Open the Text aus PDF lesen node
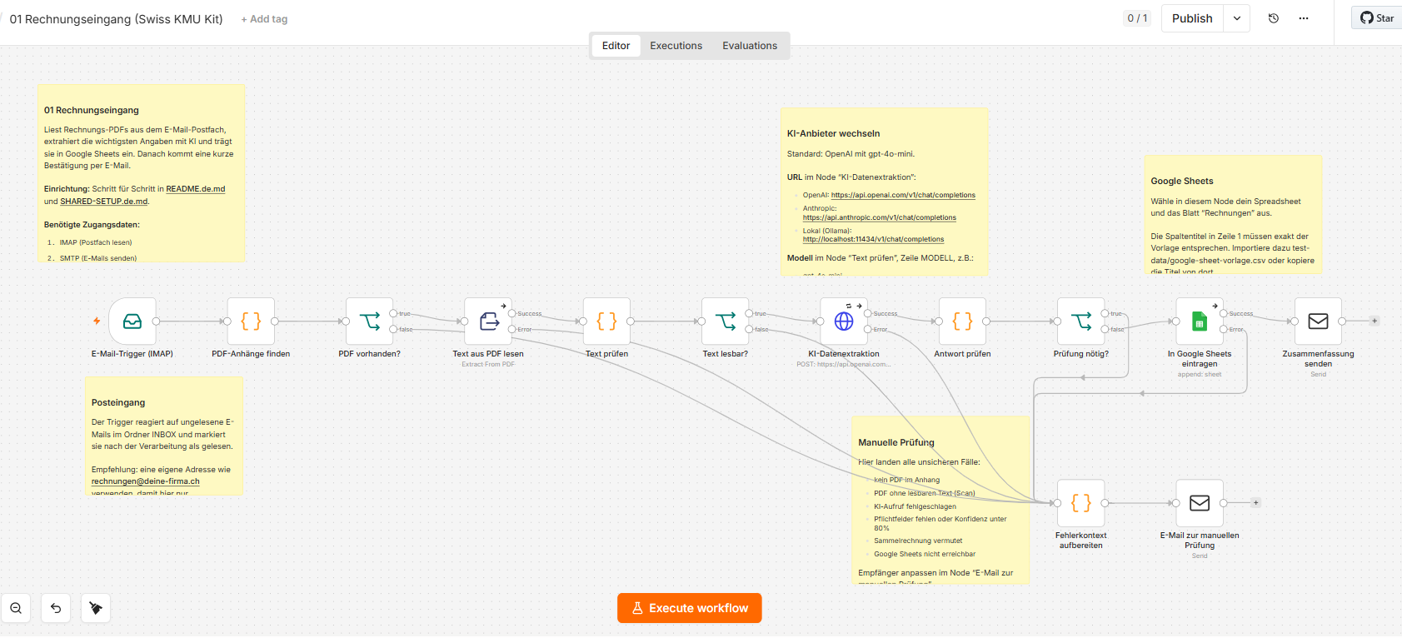Image resolution: width=1402 pixels, height=638 pixels. [x=488, y=321]
